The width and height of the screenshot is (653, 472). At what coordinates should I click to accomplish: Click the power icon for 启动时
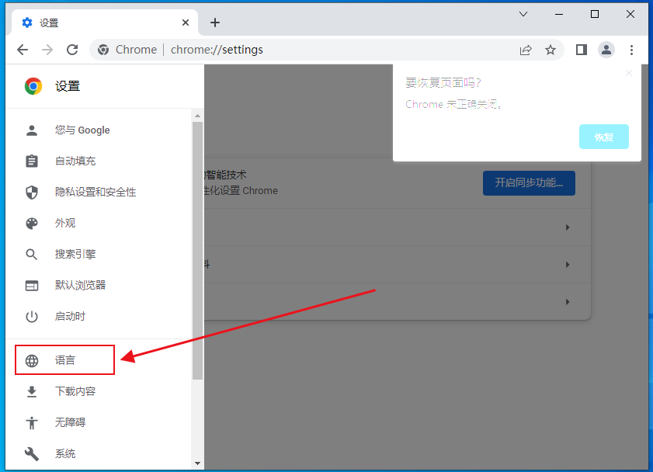coord(32,317)
